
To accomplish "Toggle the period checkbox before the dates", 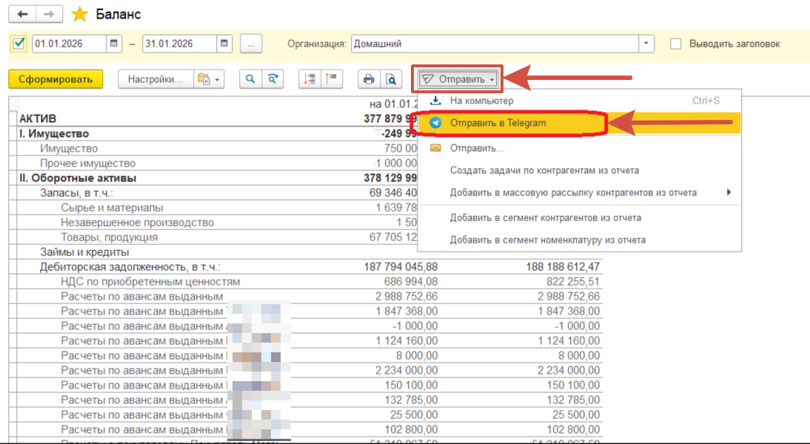I will coord(19,44).
